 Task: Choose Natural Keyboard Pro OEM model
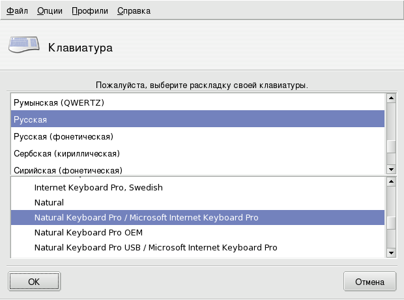(x=88, y=232)
